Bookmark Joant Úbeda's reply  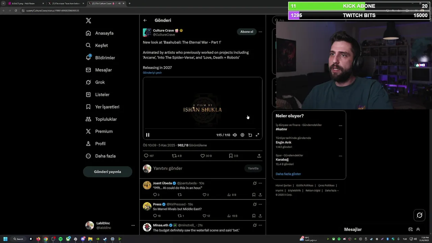pos(254,195)
